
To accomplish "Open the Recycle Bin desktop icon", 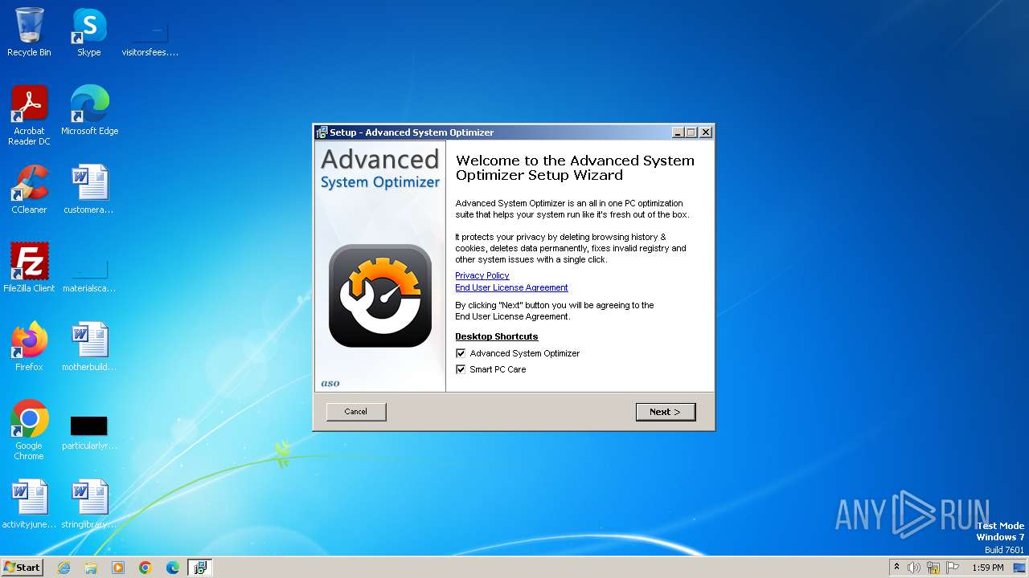I will pyautogui.click(x=29, y=32).
